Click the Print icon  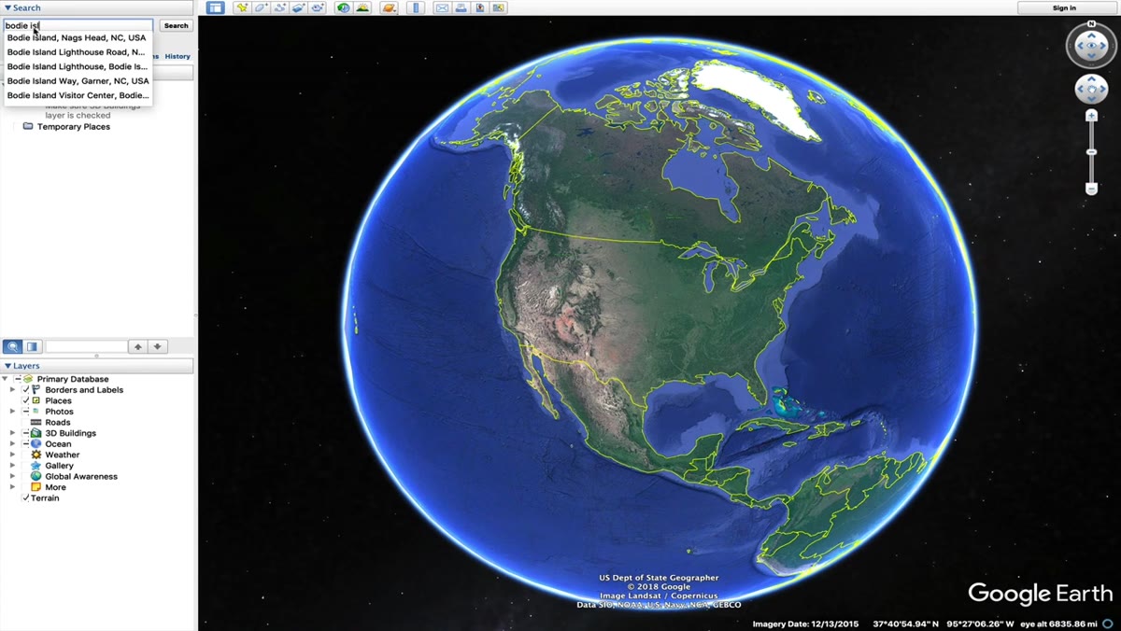[461, 7]
